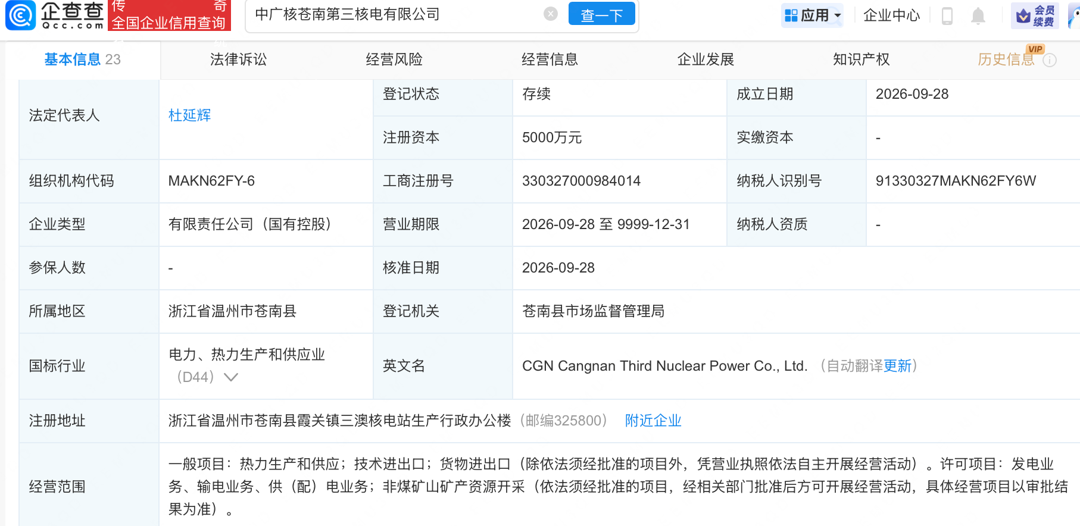Image resolution: width=1080 pixels, height=526 pixels.
Task: Expand the 国标行业 D44 chevron
Action: [231, 377]
